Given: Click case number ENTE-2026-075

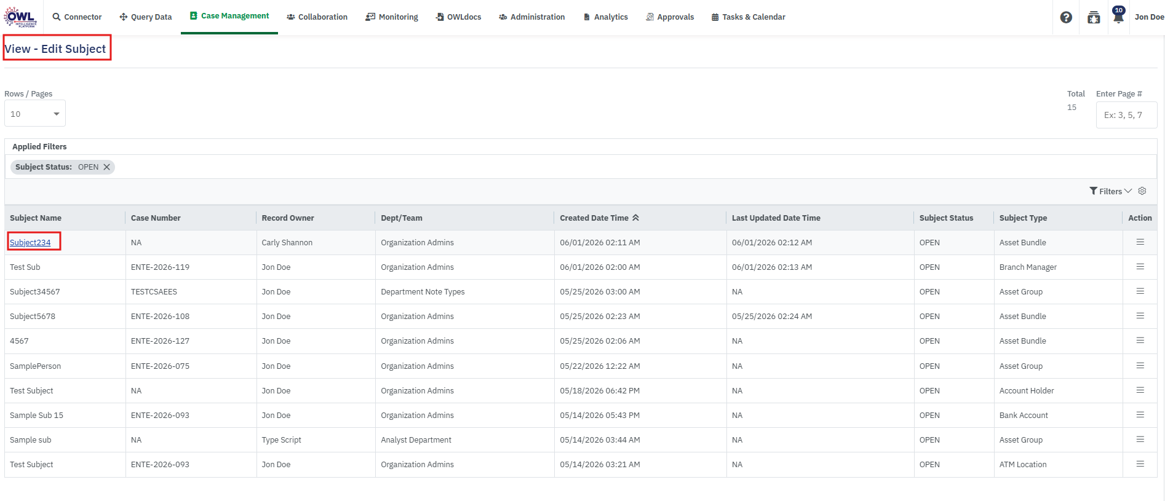Looking at the screenshot, I should pos(160,366).
